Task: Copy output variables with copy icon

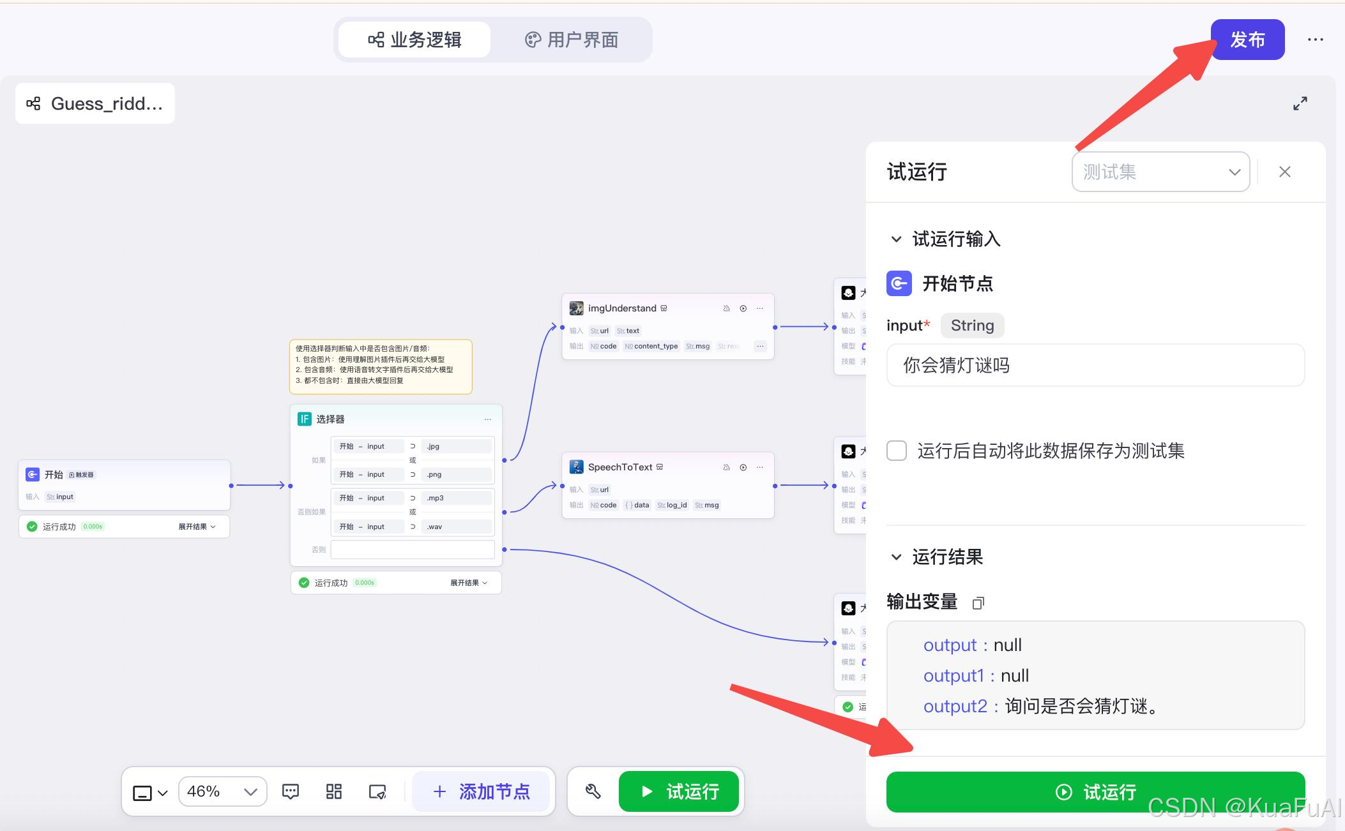Action: 978,603
